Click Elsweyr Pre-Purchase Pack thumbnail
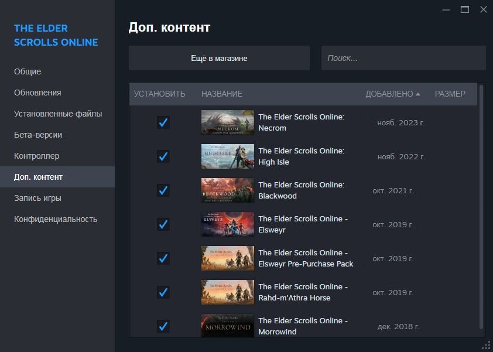Viewport: 493px width, 352px height. [x=228, y=258]
